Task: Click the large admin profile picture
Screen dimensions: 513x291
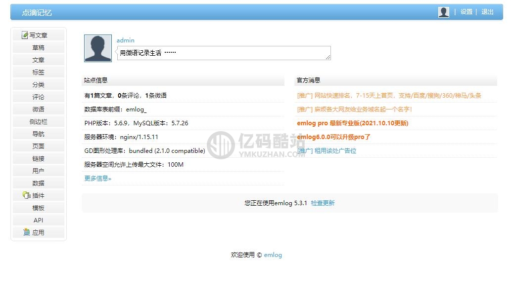Action: click(98, 48)
